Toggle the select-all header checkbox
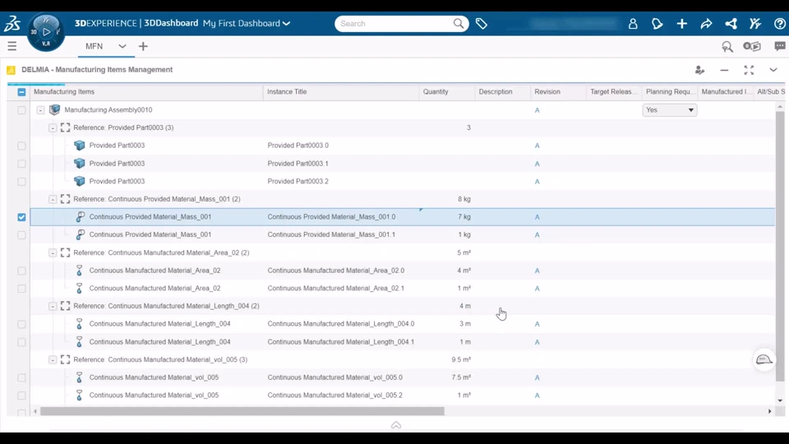 [x=21, y=92]
